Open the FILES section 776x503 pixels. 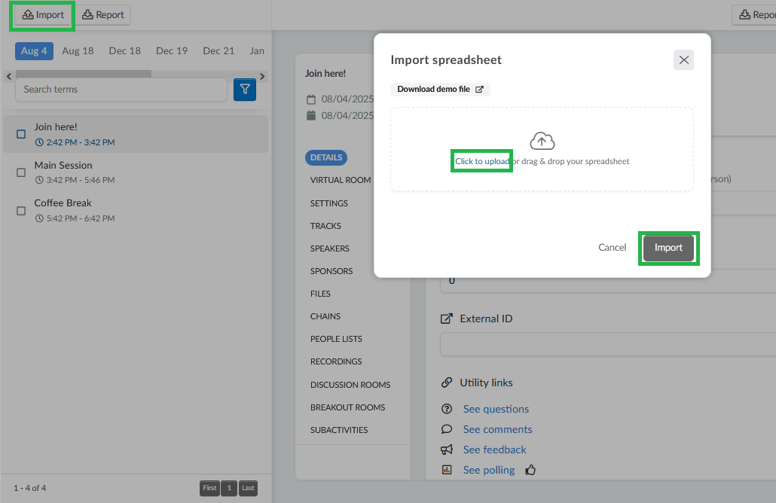pos(320,294)
